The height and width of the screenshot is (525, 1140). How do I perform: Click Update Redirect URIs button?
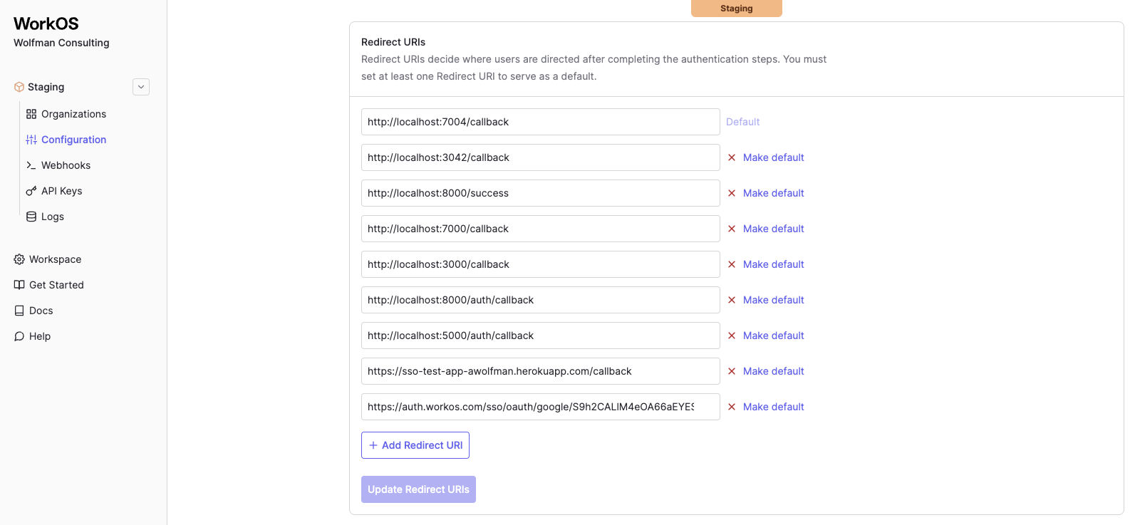pos(418,489)
